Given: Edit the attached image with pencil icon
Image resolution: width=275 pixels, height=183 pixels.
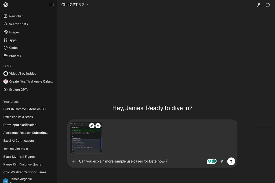Looking at the screenshot, I should pyautogui.click(x=92, y=126).
